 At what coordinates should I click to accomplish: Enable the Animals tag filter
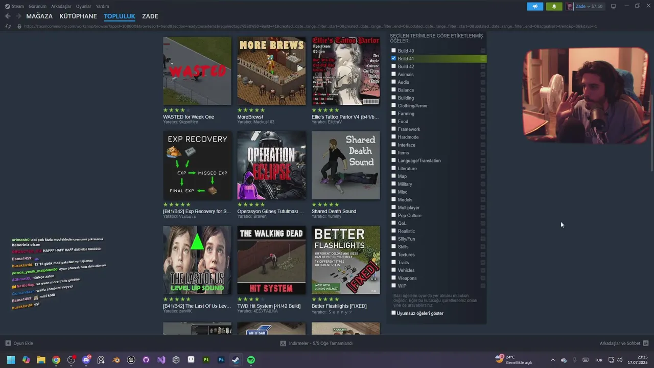click(x=393, y=74)
